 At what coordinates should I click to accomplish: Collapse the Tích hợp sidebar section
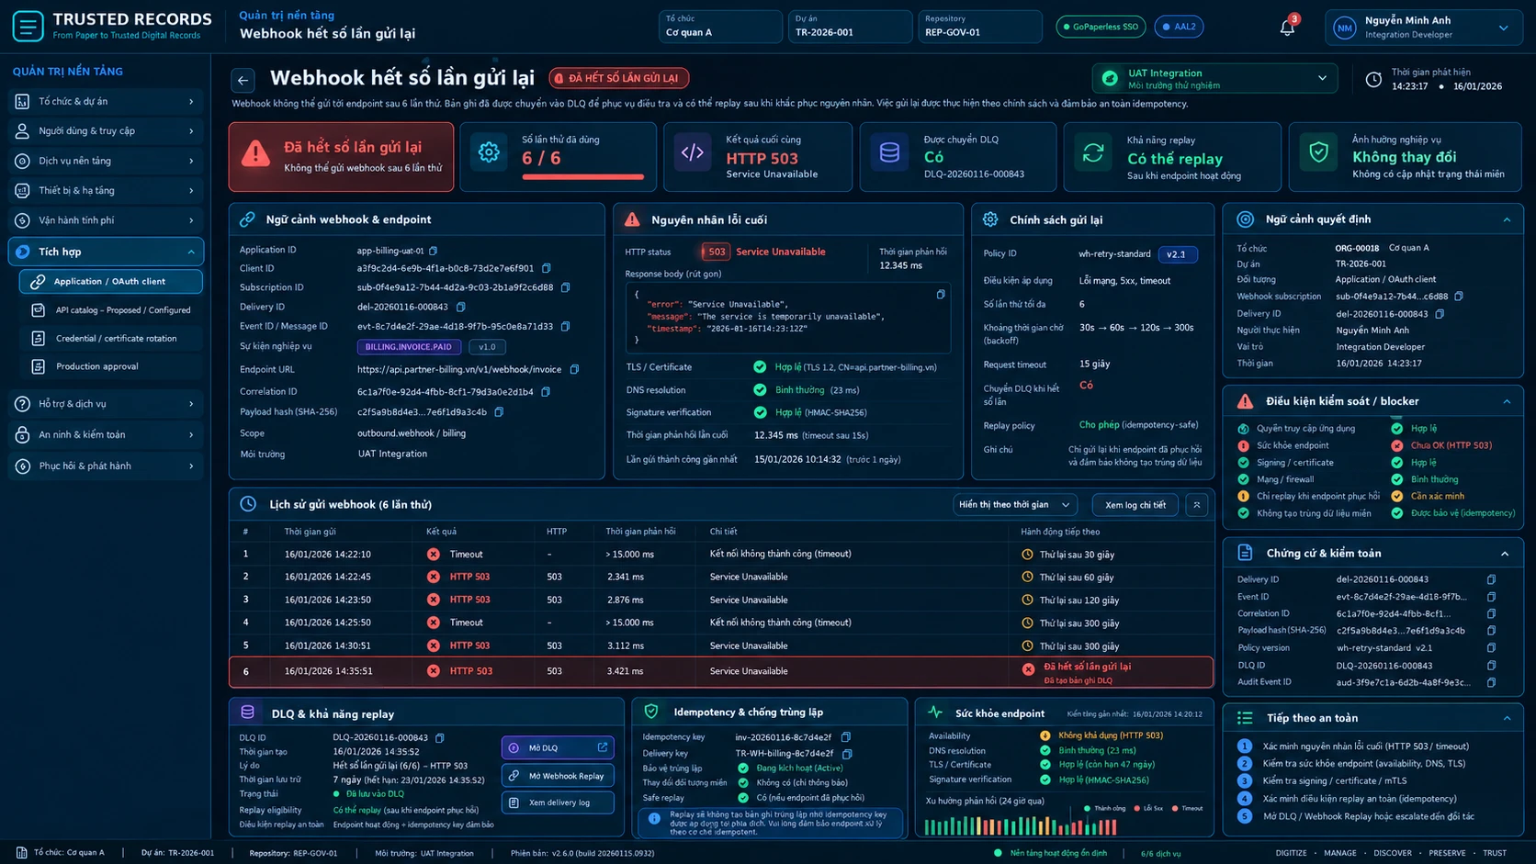click(x=106, y=252)
